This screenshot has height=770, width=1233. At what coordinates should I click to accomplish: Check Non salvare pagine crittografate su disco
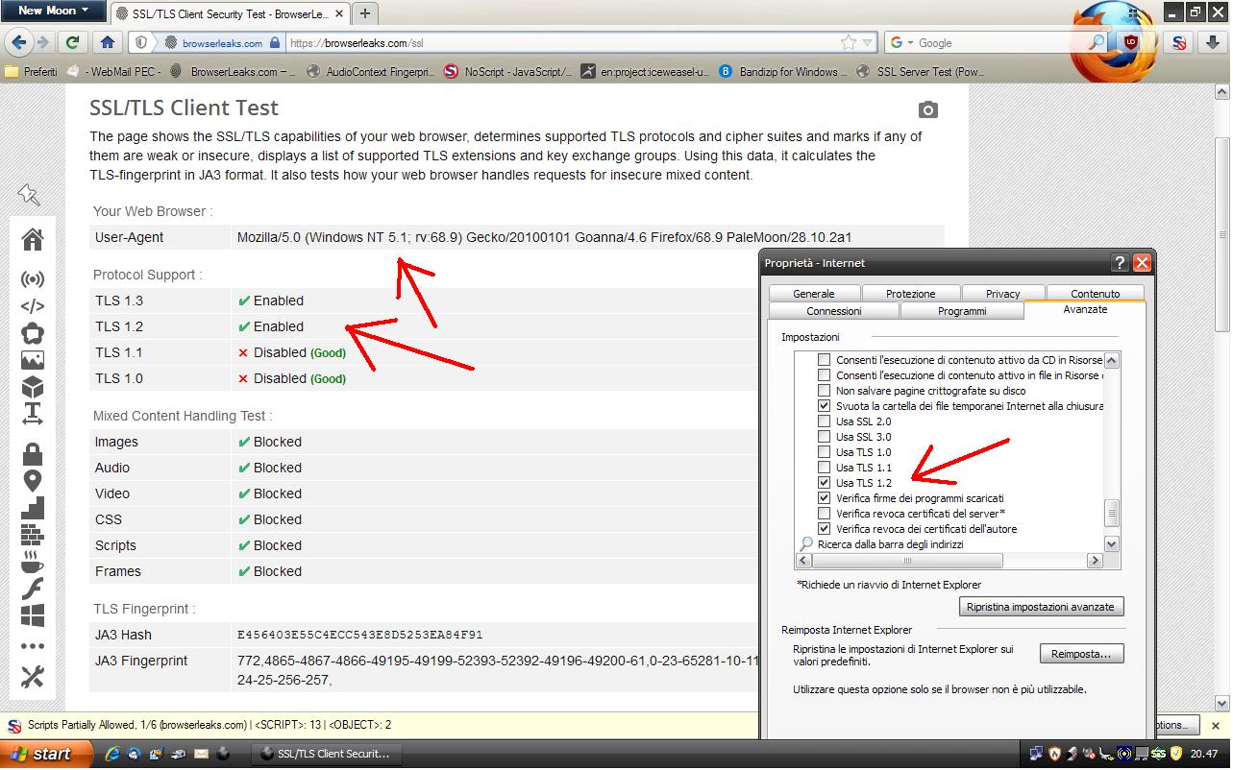pyautogui.click(x=824, y=391)
